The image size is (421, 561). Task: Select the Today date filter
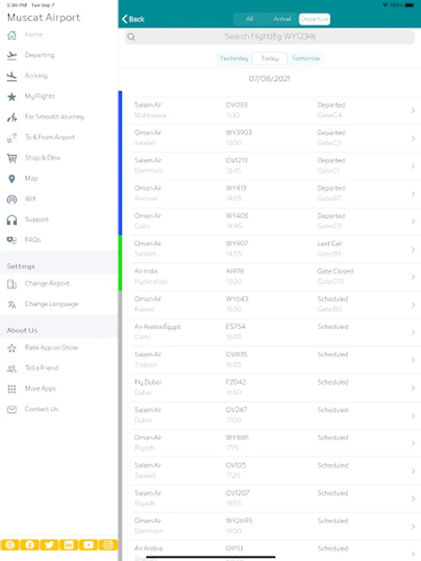click(x=269, y=59)
